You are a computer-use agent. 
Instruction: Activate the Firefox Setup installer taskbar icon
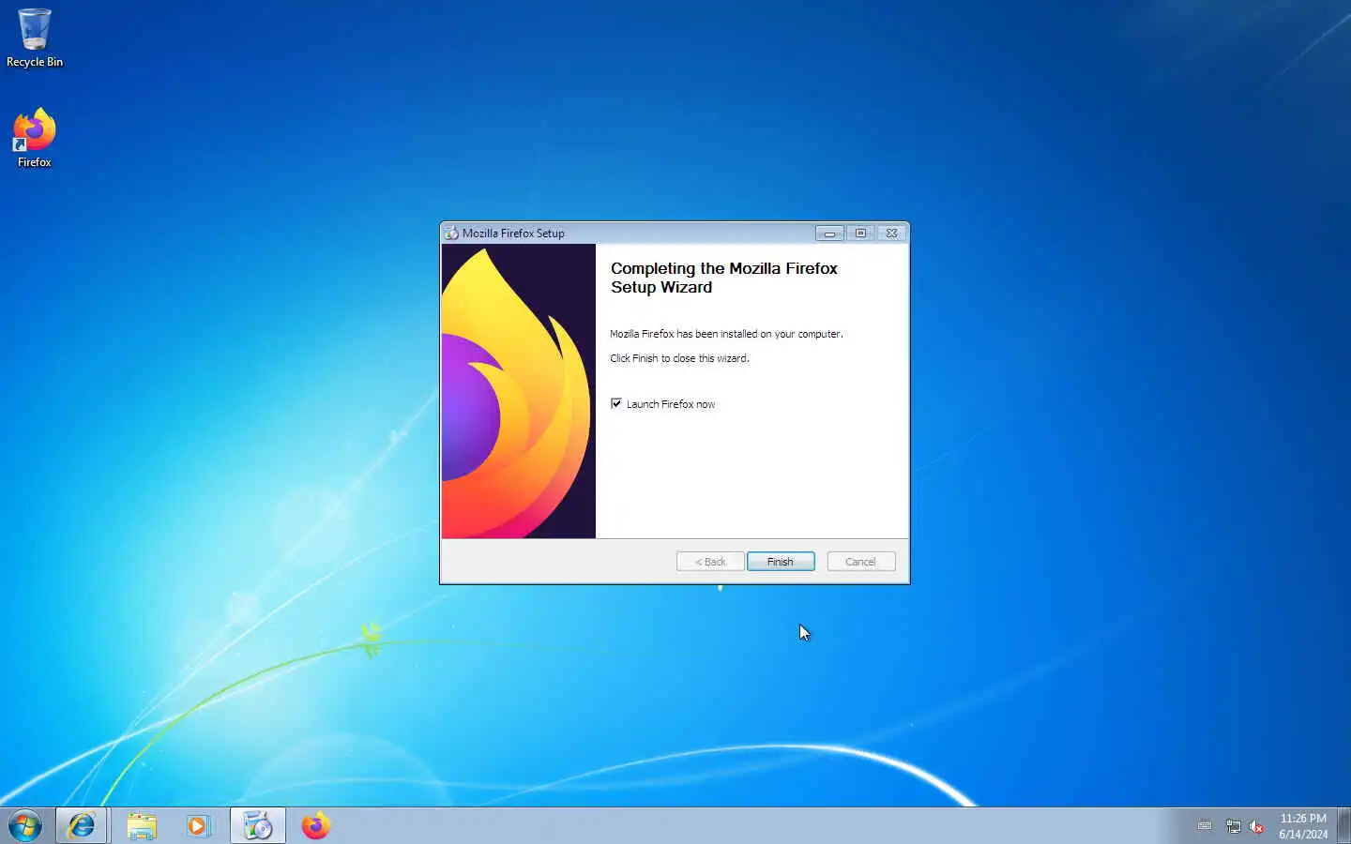click(x=258, y=826)
